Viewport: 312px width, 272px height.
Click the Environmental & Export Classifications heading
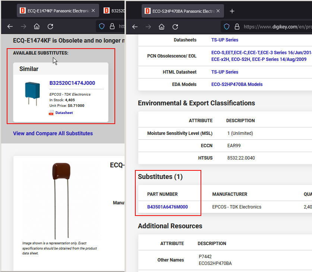(x=196, y=103)
